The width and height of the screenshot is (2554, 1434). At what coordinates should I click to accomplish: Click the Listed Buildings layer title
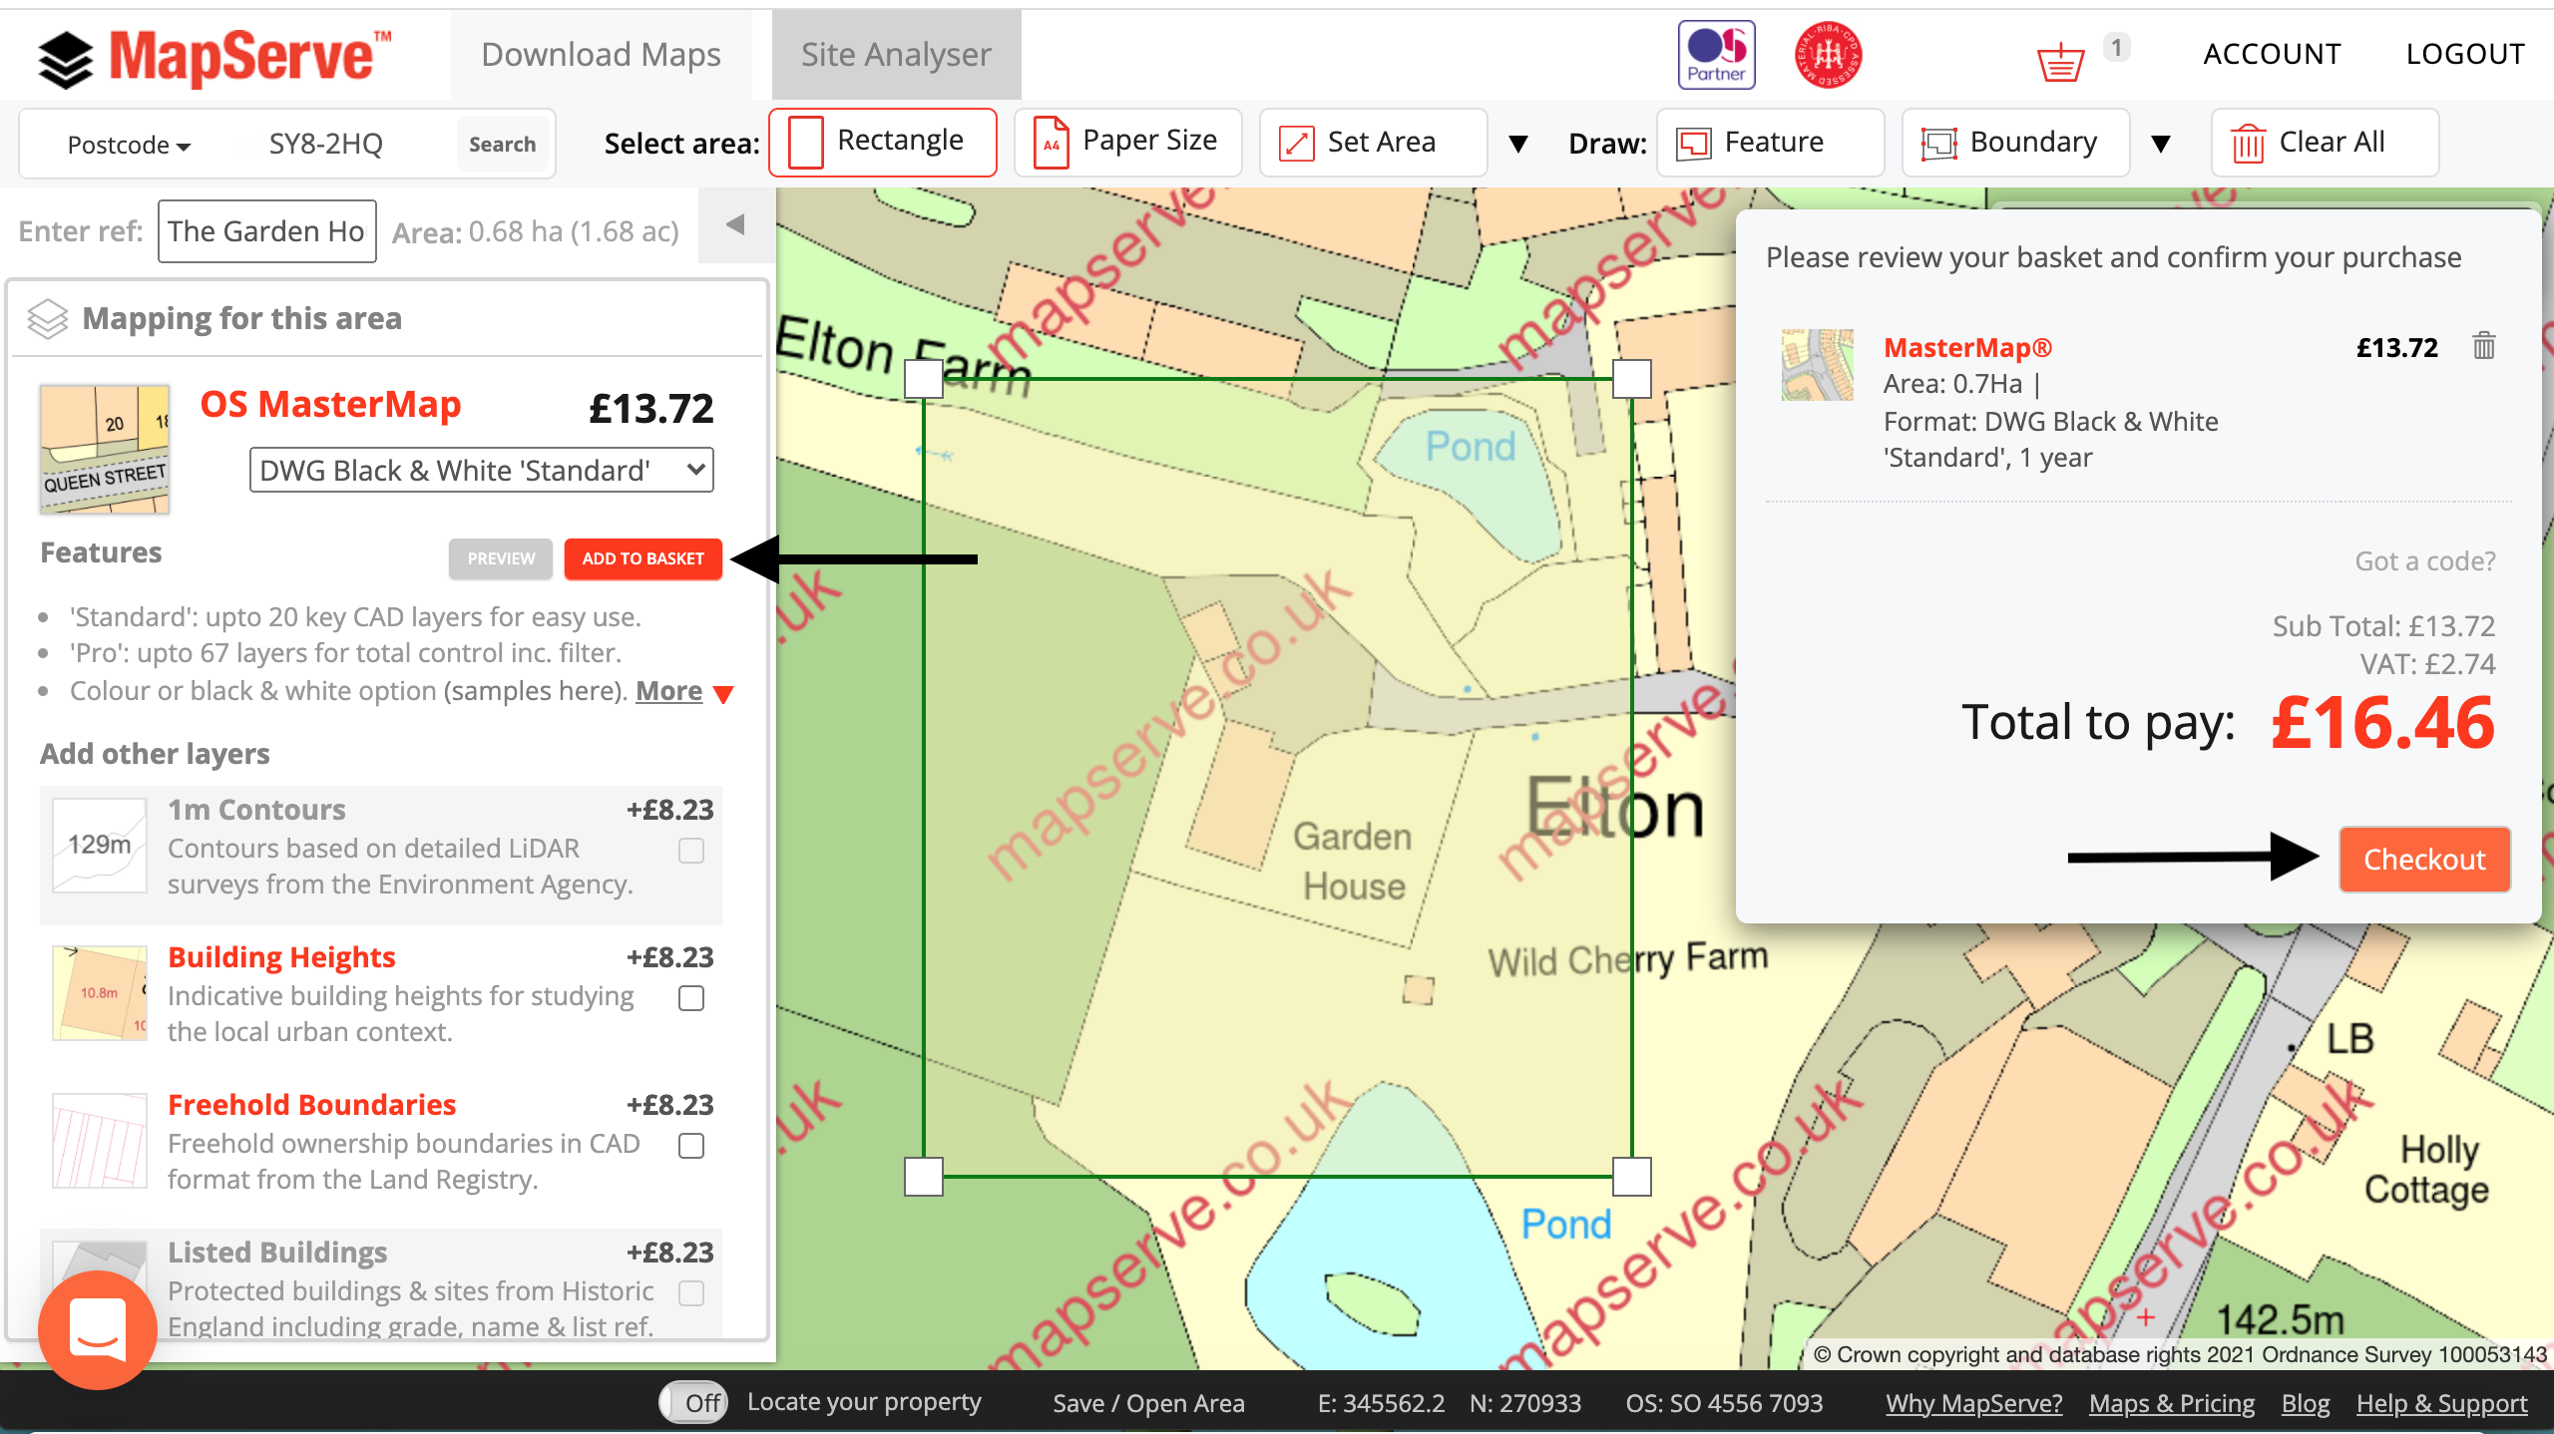(277, 1253)
